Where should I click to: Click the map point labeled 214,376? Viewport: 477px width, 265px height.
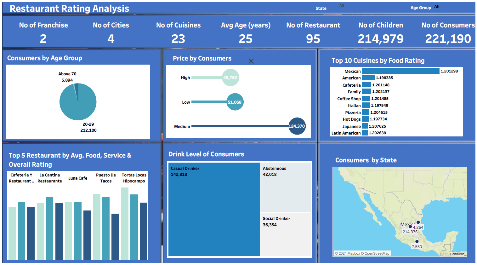[x=410, y=226]
